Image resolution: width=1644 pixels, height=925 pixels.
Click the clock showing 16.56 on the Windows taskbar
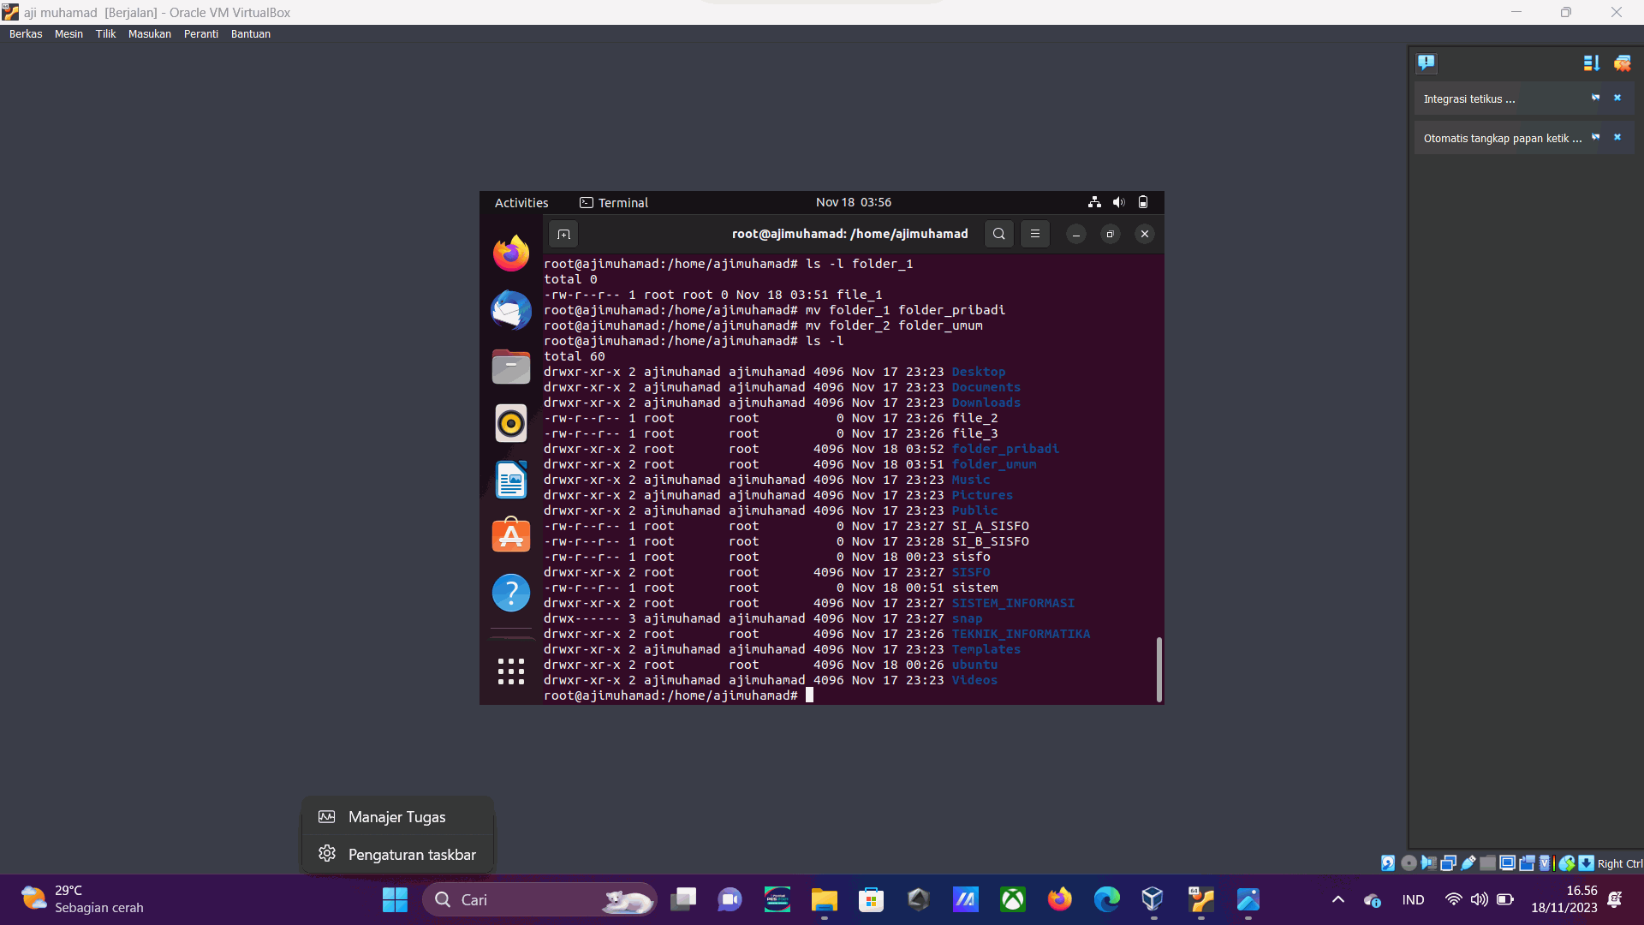[1564, 899]
